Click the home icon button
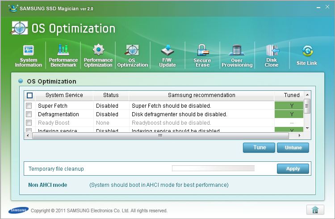Screen dimensions: 335x219 (x=315, y=210)
